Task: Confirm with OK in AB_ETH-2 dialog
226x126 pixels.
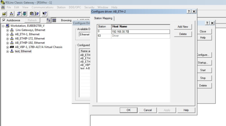Action: click(128, 110)
